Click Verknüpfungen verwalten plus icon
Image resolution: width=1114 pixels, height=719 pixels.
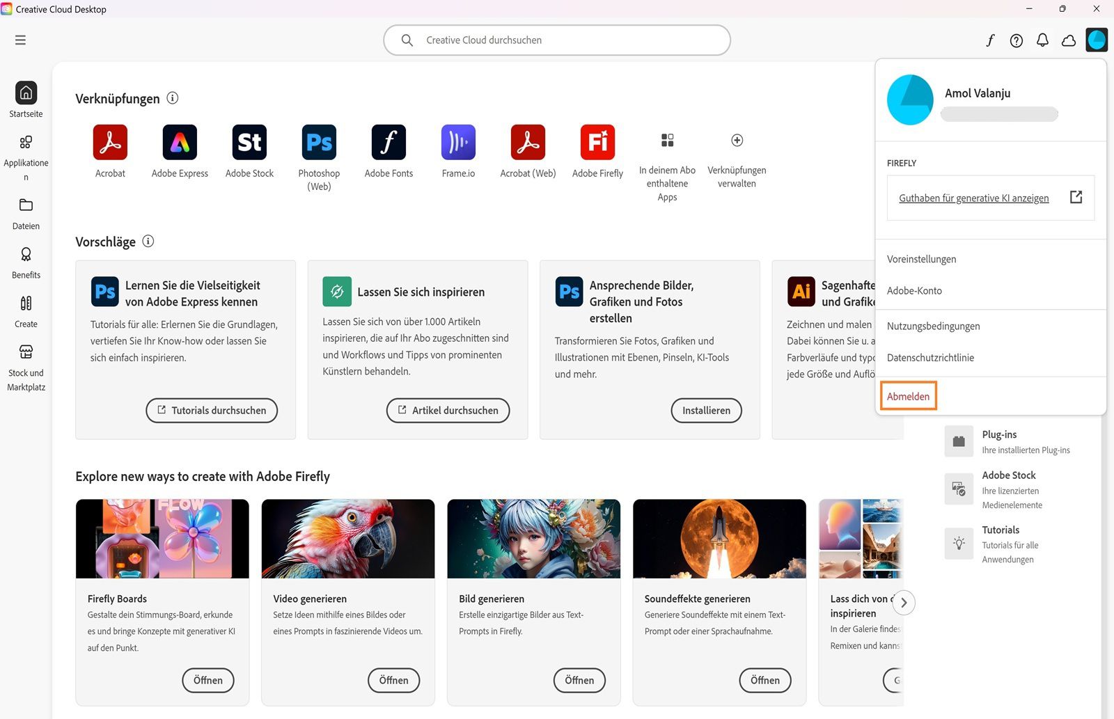pos(737,141)
